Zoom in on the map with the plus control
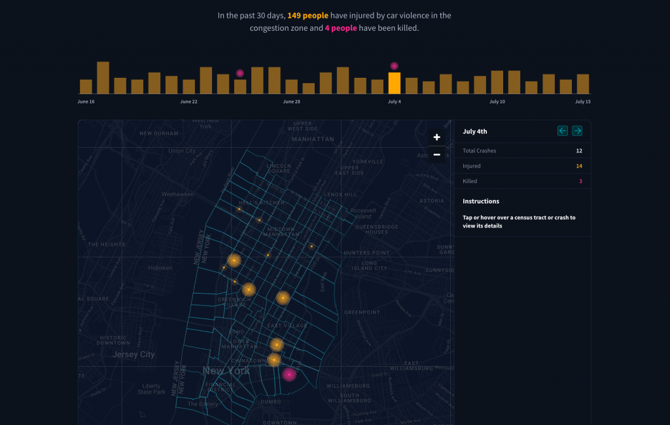Image resolution: width=670 pixels, height=425 pixels. pyautogui.click(x=436, y=137)
